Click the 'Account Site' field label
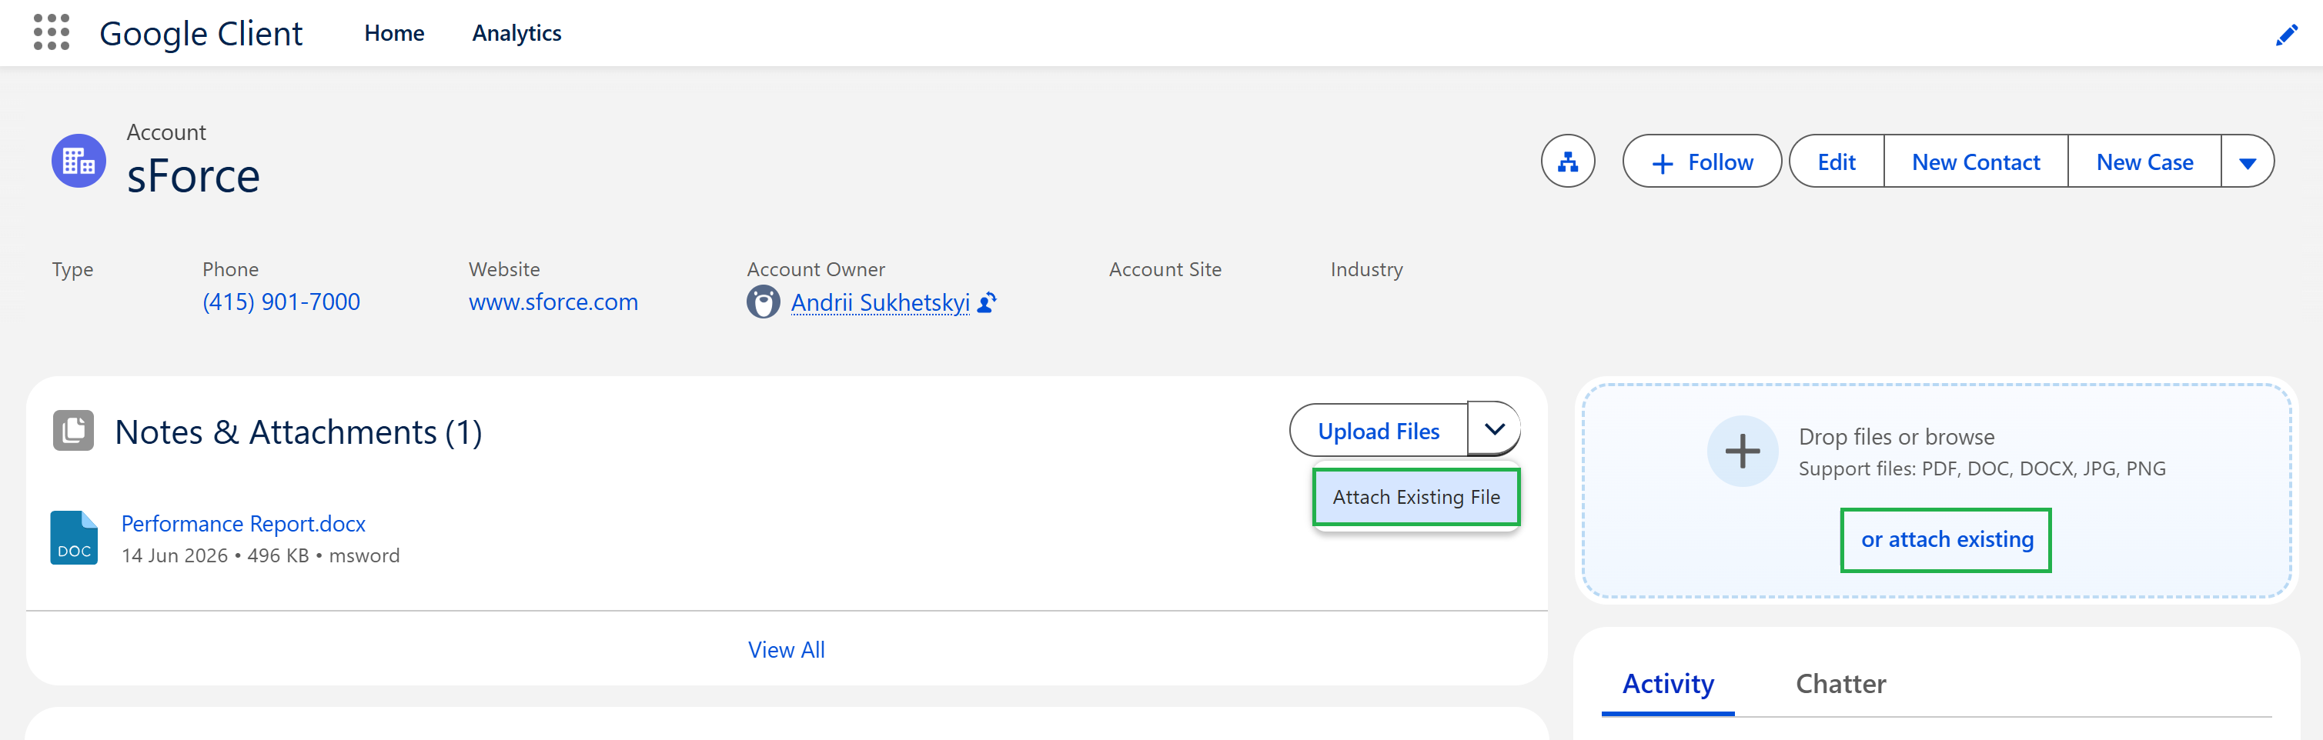 pos(1165,269)
